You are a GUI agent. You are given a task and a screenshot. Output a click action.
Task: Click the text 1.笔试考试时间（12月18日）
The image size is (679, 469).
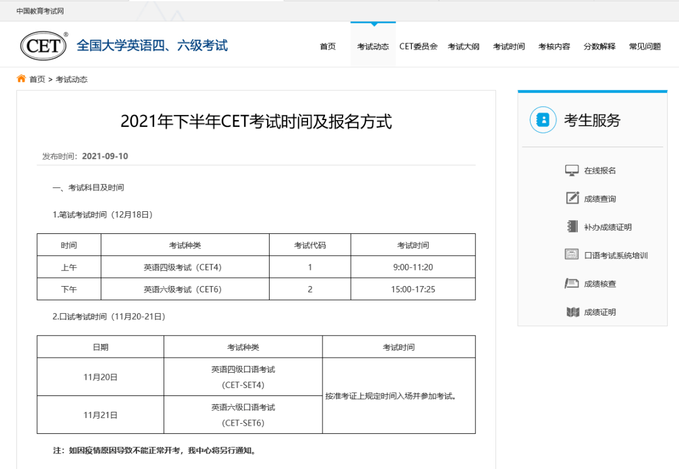point(102,215)
